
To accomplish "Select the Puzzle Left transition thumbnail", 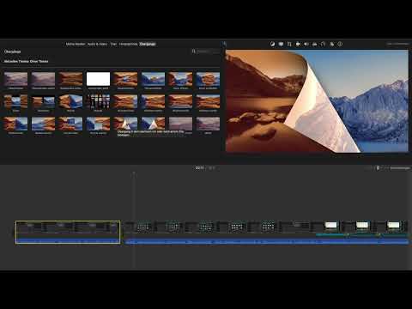I will pyautogui.click(x=70, y=124).
